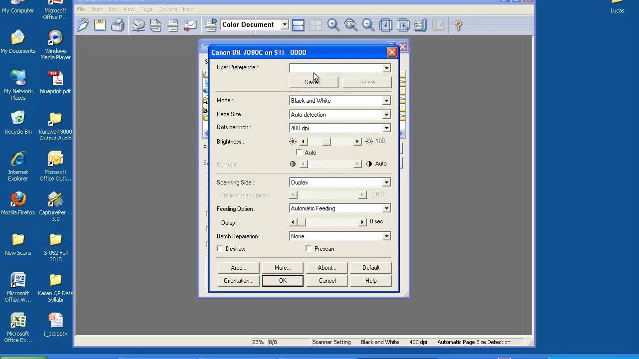
Task: Open the Feeding Option dropdown
Action: pos(386,208)
